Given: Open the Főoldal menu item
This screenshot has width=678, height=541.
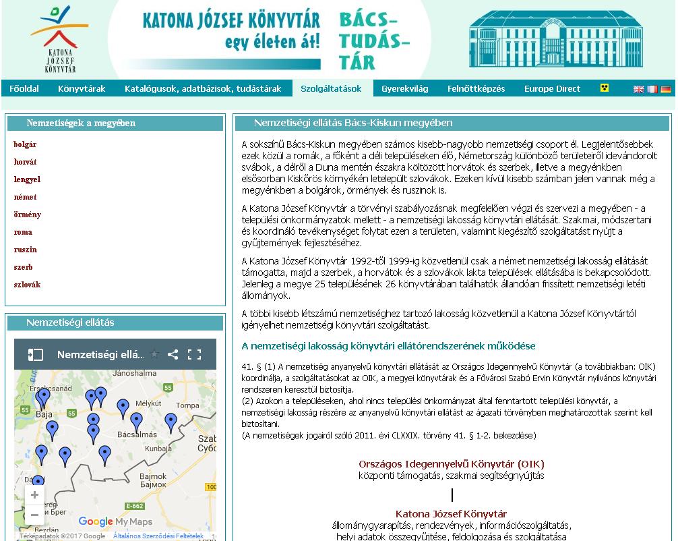Looking at the screenshot, I should click(x=24, y=89).
